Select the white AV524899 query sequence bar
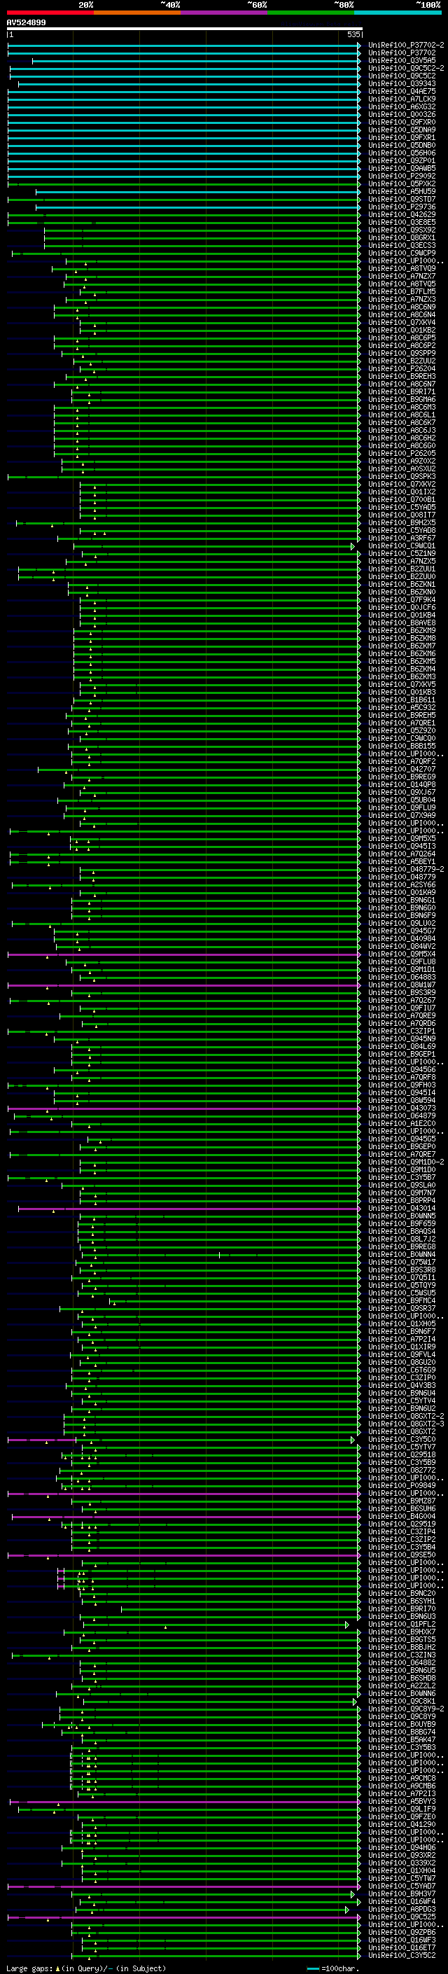Viewport: 448px width, 1974px height. (185, 28)
